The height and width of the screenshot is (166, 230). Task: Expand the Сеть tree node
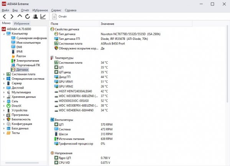(x=4, y=102)
